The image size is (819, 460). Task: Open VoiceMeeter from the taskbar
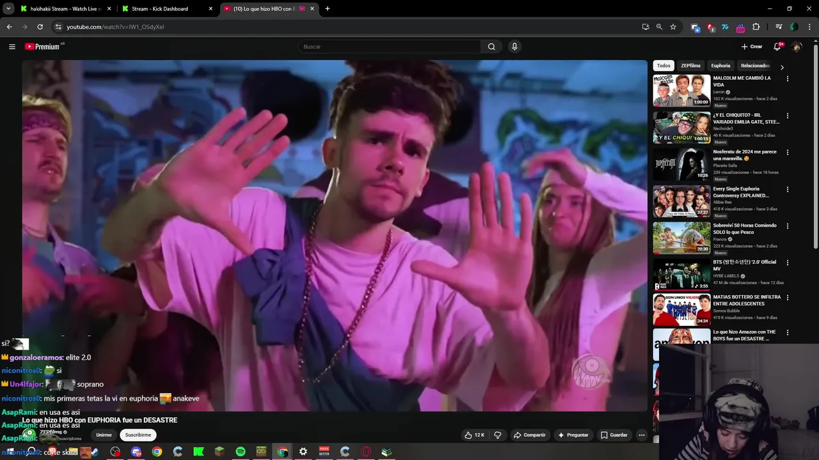pyautogui.click(x=324, y=452)
